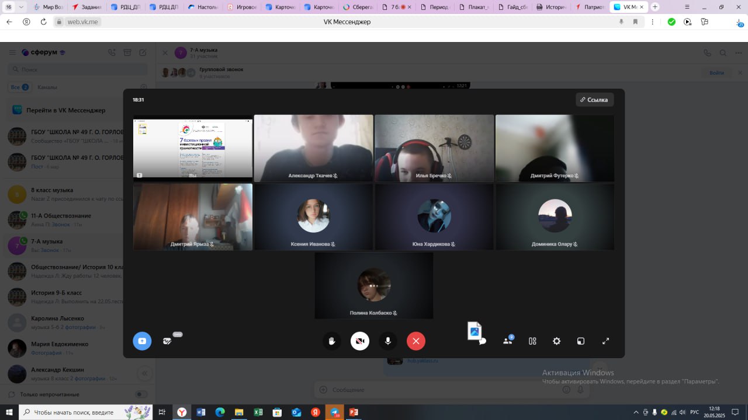Click the Войти button for group call
This screenshot has height=420, width=748.
point(716,73)
